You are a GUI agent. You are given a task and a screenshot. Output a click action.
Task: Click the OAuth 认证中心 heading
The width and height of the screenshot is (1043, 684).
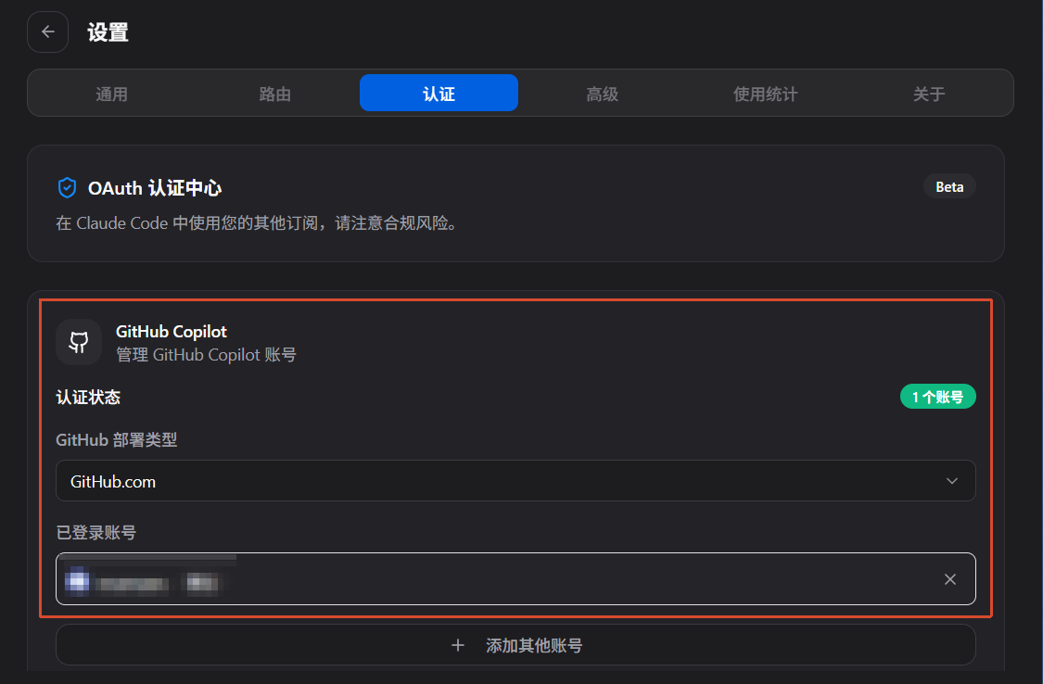(155, 188)
